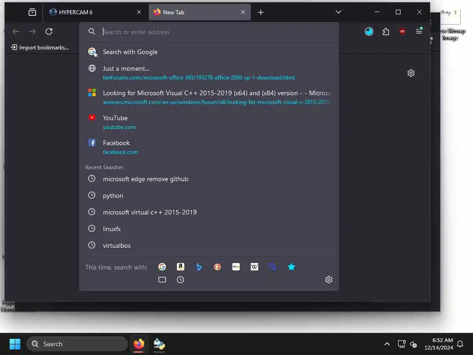Search this time with Bing

click(199, 267)
